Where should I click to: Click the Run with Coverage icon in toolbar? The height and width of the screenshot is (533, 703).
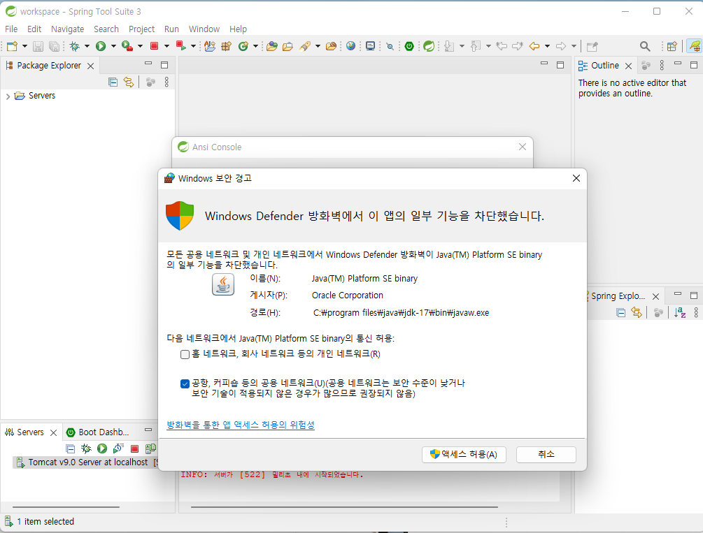click(127, 46)
